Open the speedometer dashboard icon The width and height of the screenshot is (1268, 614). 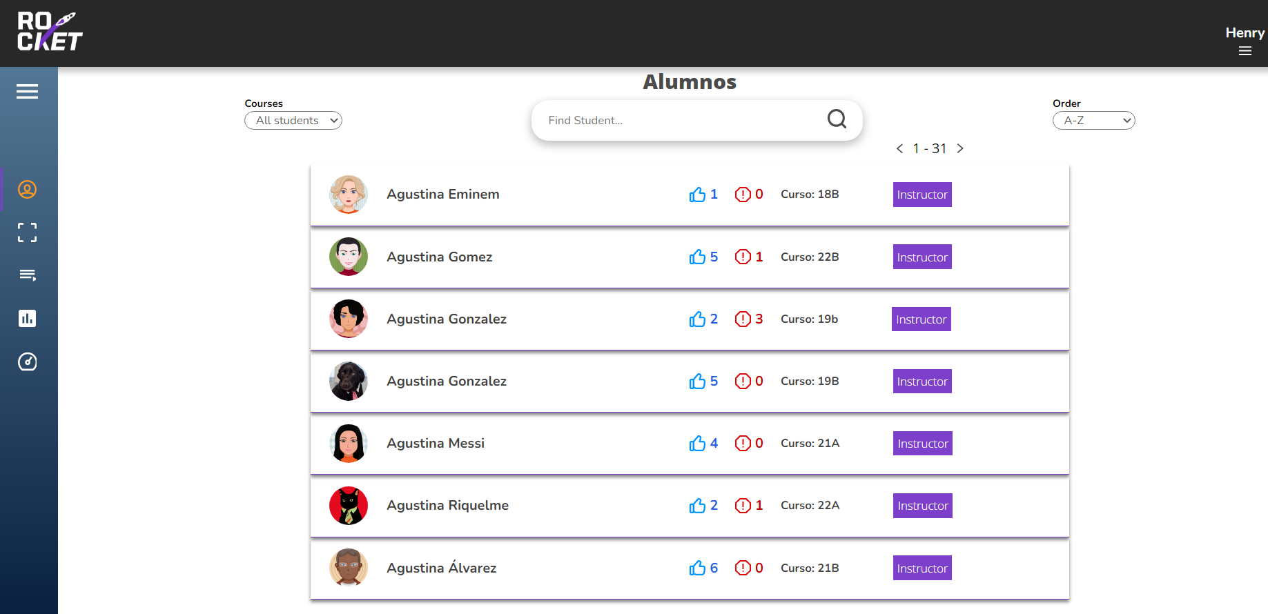coord(27,362)
